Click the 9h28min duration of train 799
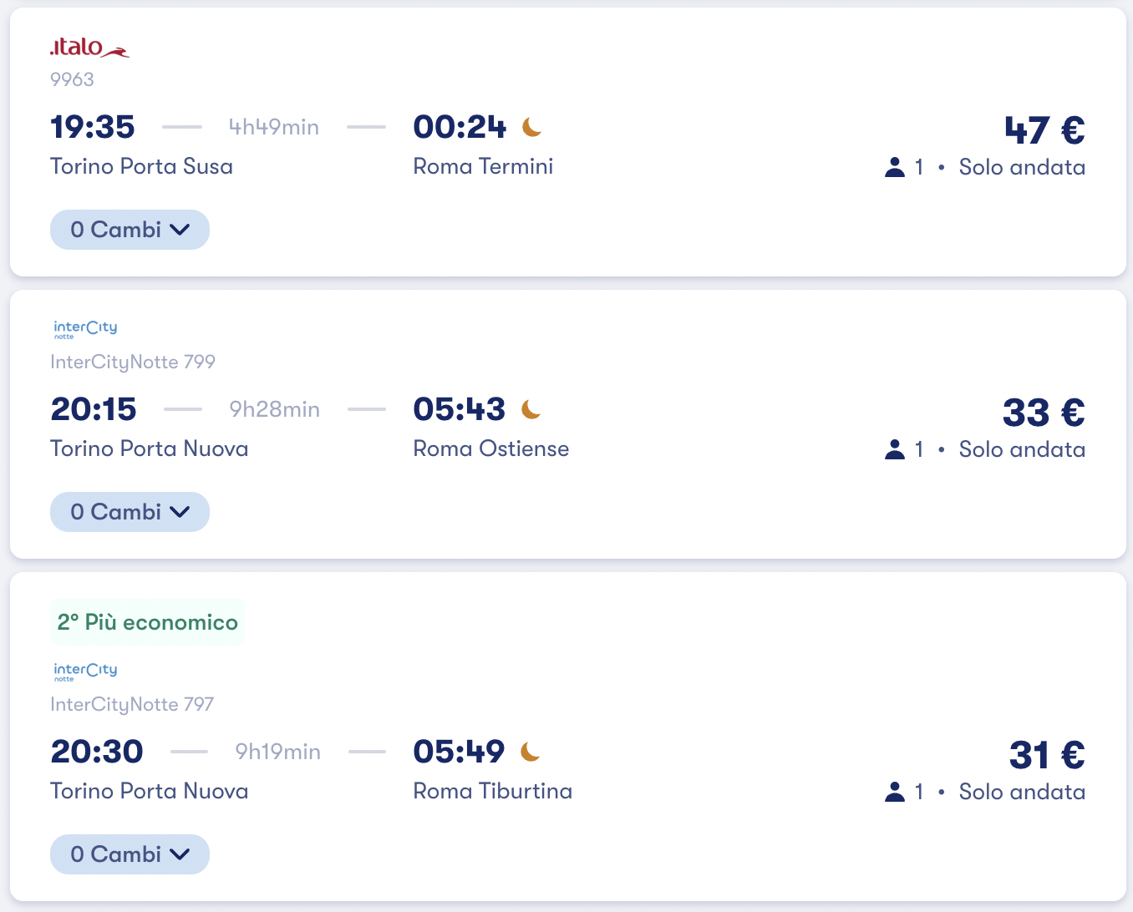The height and width of the screenshot is (912, 1133). coord(274,409)
